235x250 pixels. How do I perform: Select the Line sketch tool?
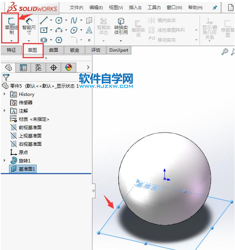pos(44,20)
